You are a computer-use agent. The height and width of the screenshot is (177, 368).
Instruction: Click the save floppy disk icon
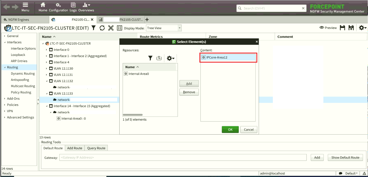(342, 28)
